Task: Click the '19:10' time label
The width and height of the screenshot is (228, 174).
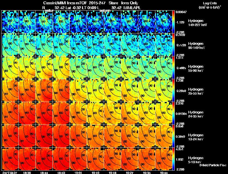Action: (x=95, y=173)
